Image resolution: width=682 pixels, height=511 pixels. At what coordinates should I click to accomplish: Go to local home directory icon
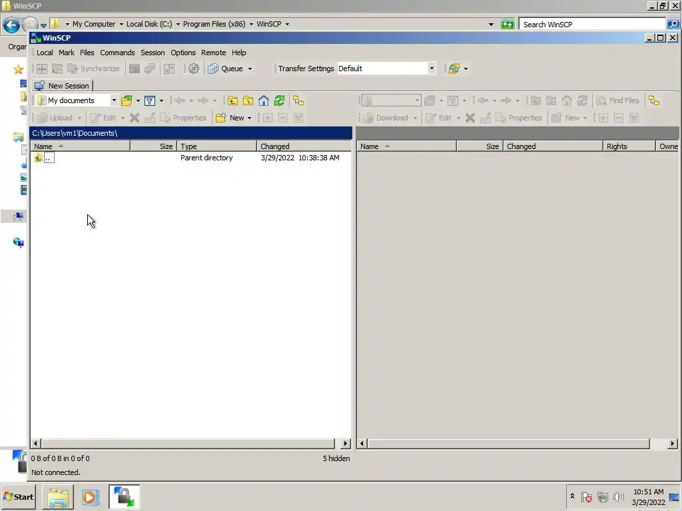(264, 101)
